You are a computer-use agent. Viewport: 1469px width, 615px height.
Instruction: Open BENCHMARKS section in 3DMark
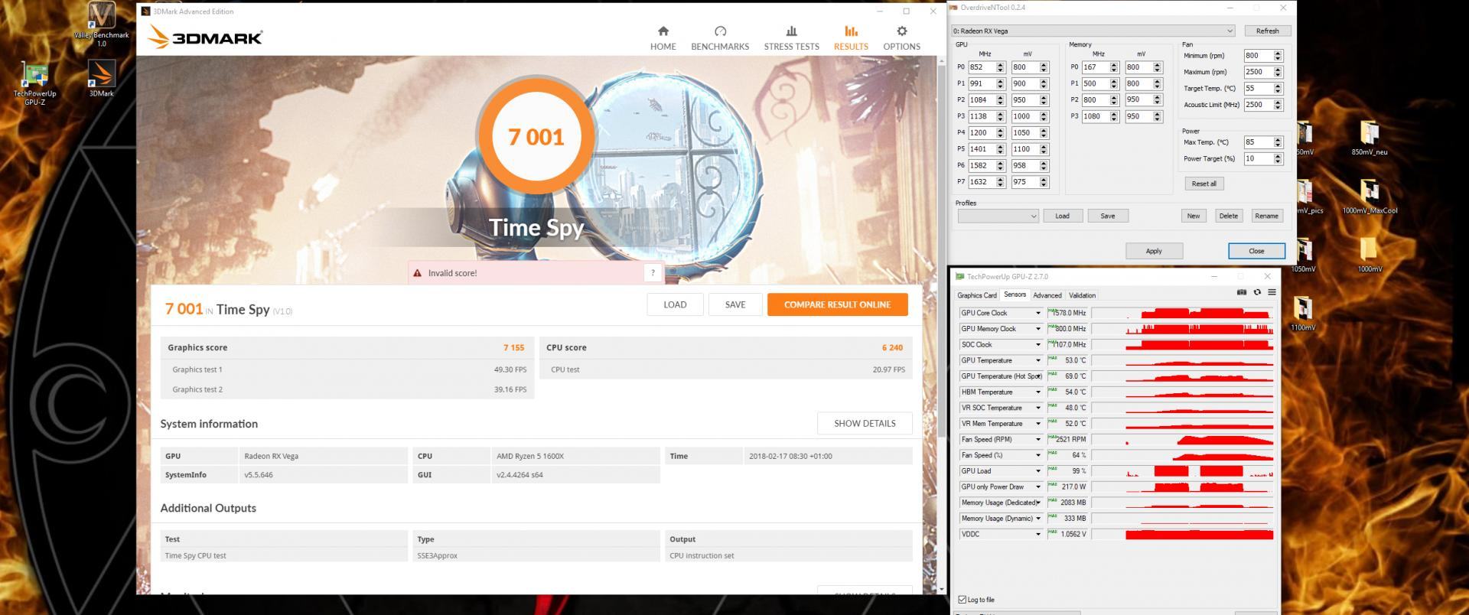[x=720, y=38]
